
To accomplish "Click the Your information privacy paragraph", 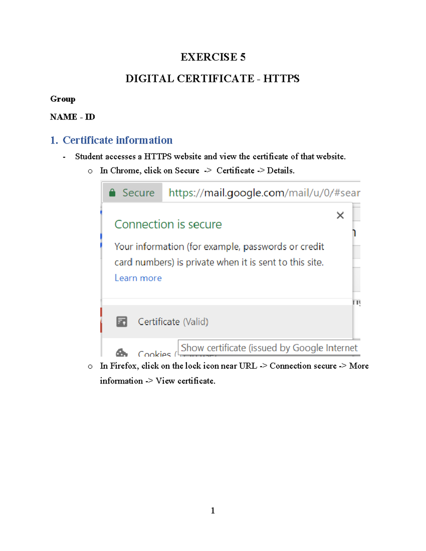I will coord(219,254).
